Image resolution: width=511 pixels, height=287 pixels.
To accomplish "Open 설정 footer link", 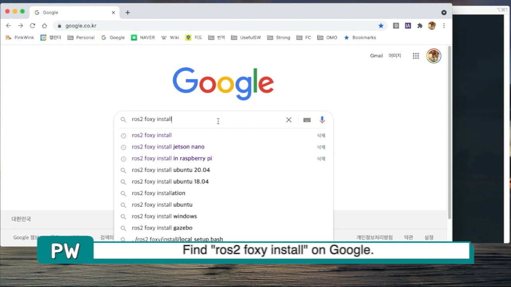I will [429, 237].
